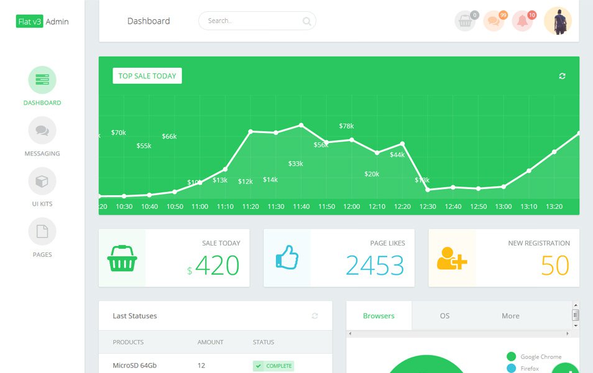Click the 50 New Registration value

click(x=555, y=265)
